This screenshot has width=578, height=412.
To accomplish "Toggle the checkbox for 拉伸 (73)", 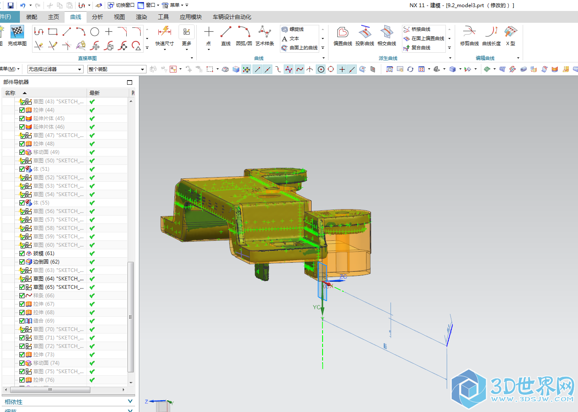I will 22,355.
